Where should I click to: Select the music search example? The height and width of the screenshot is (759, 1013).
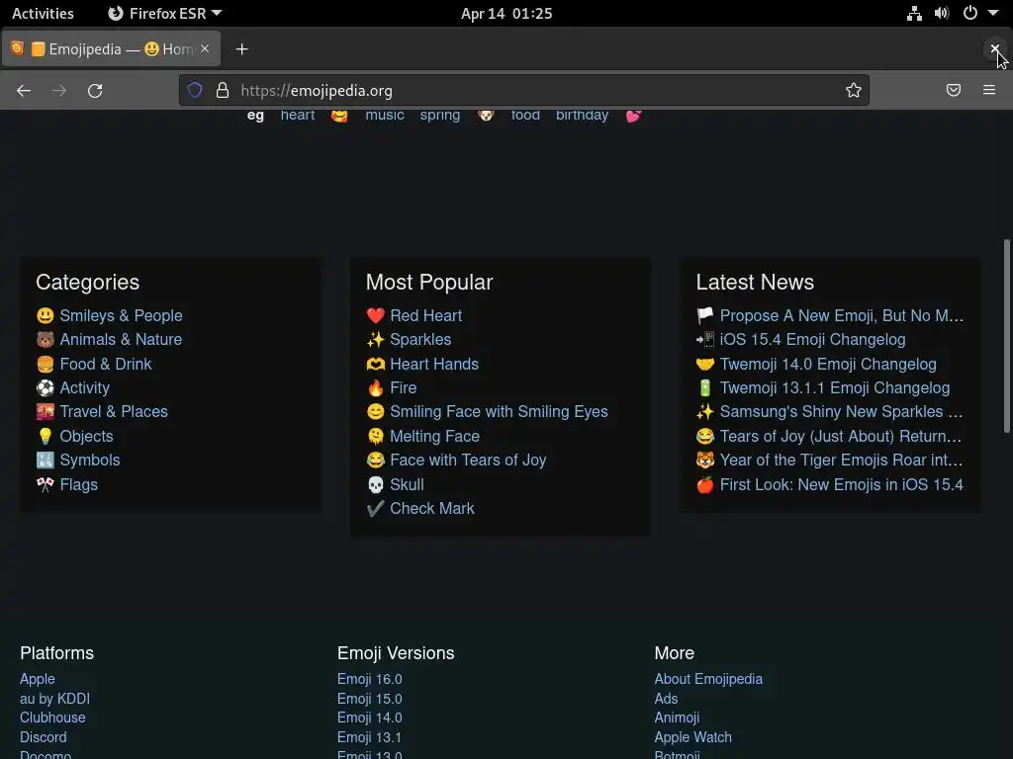point(385,115)
